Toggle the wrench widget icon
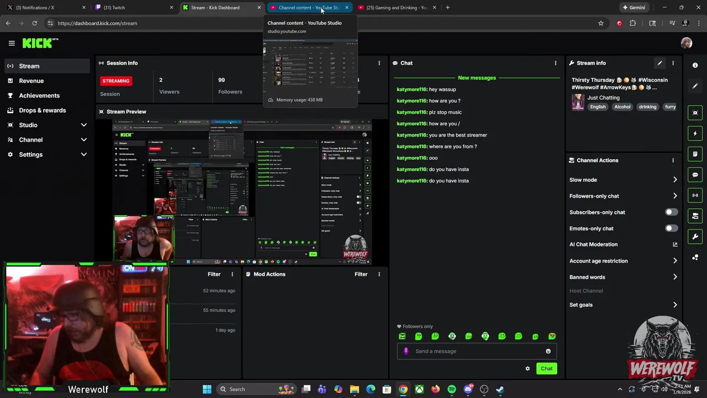Image resolution: width=707 pixels, height=398 pixels. pyautogui.click(x=695, y=237)
